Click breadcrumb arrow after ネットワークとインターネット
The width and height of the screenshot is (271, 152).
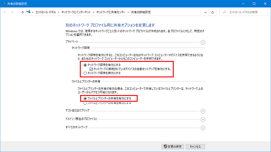tap(94, 12)
